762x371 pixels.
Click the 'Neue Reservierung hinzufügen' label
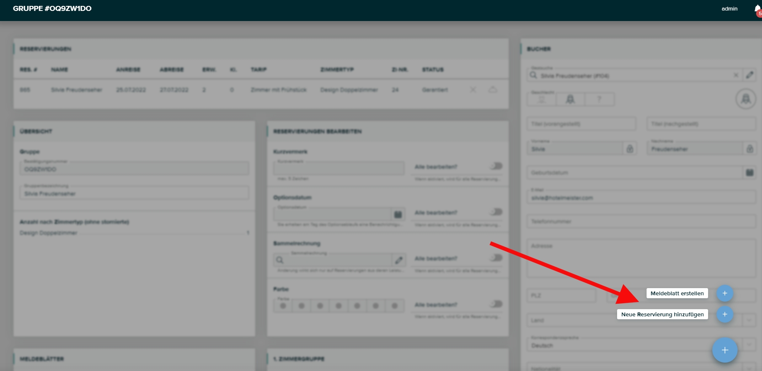tap(662, 314)
